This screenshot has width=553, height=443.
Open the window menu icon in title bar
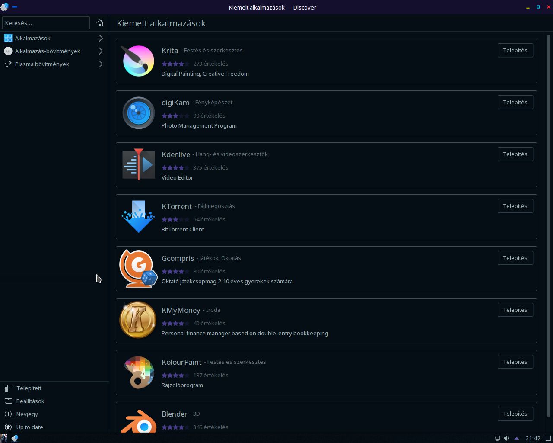(x=4, y=7)
